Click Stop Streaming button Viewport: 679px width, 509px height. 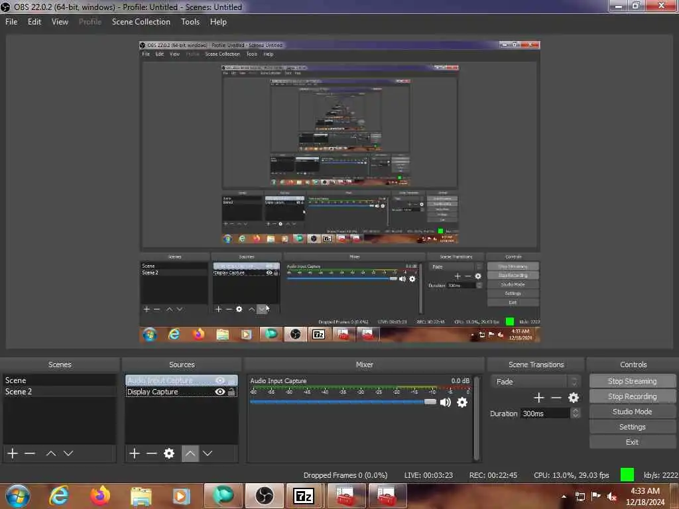[x=632, y=381]
